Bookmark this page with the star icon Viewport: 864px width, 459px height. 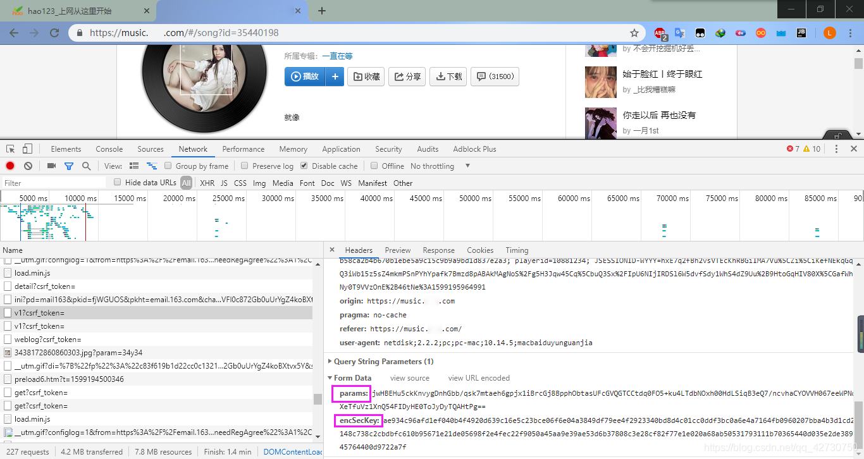[x=634, y=33]
